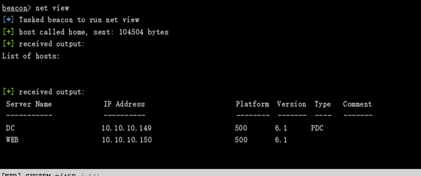The height and width of the screenshot is (176, 421).
Task: Click version 6.1 in WEB row
Action: (281, 140)
